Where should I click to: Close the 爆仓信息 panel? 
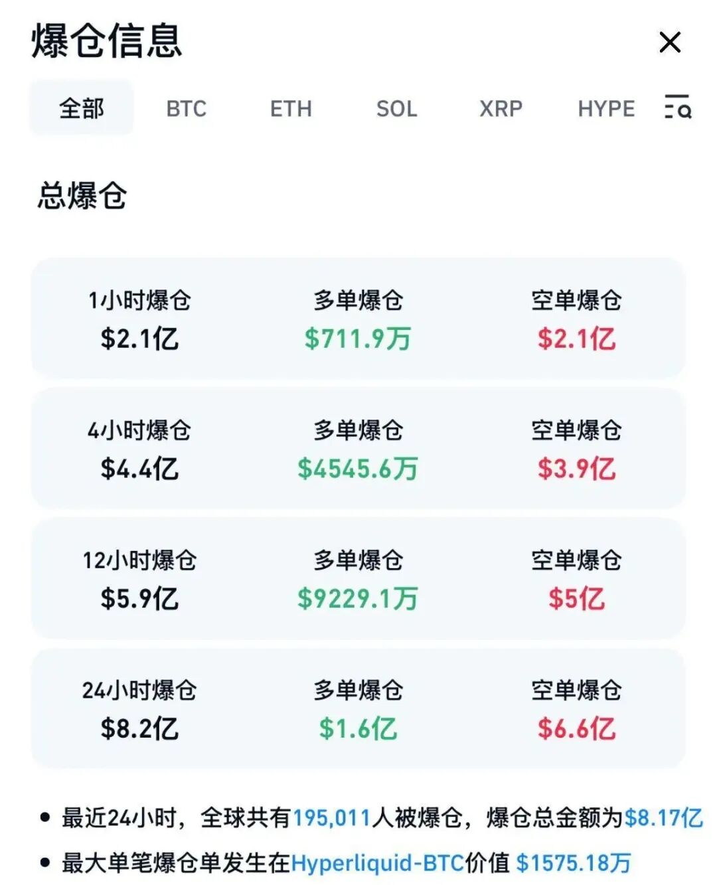(670, 42)
